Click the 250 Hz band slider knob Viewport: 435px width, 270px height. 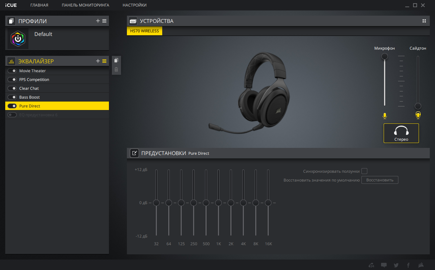(194, 203)
